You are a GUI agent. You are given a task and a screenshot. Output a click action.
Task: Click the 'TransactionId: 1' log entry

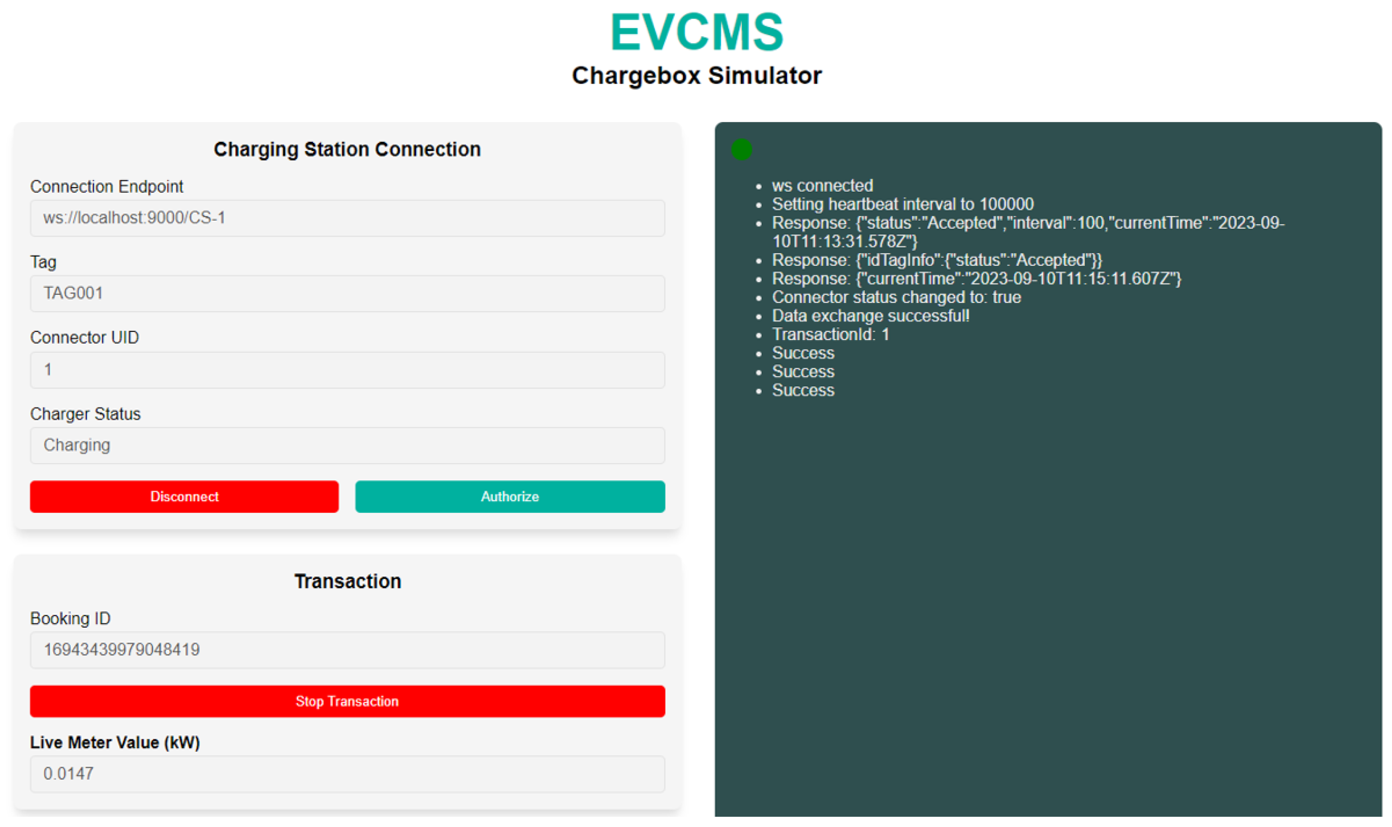830,335
